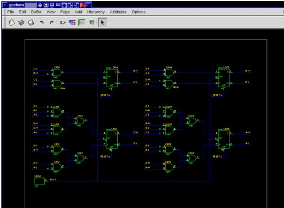The image size is (284, 208).
Task: Select the U204 clock component in schematic
Action: (40, 181)
